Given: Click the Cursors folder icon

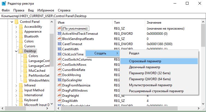Looking at the screenshot, I should click(x=21, y=46).
